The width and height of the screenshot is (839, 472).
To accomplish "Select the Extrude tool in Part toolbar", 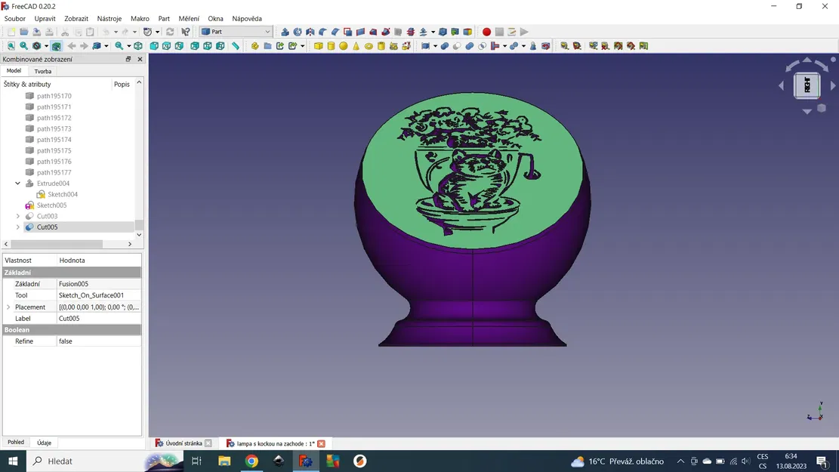I will 285,32.
